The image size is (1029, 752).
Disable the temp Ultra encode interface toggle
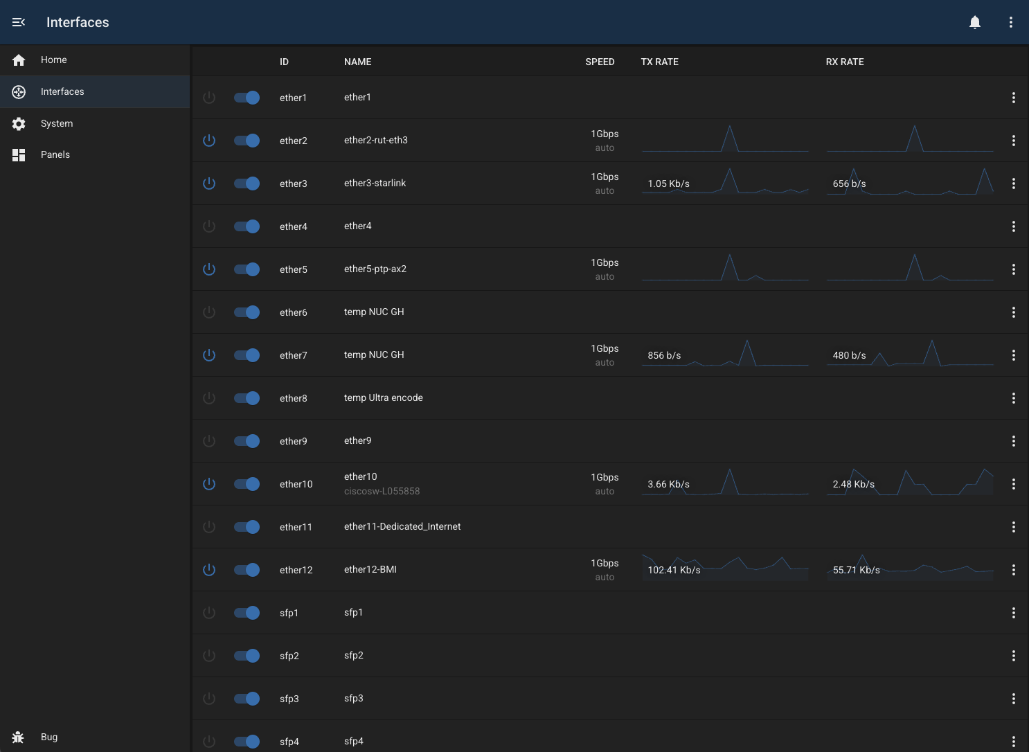(247, 398)
